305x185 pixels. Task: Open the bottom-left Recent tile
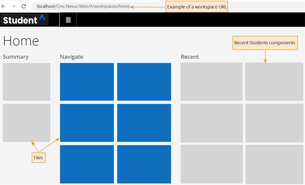pos(212,164)
